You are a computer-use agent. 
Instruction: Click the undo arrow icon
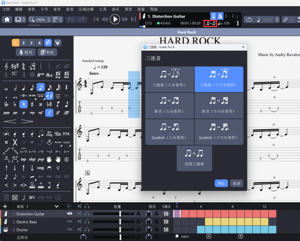71,19
